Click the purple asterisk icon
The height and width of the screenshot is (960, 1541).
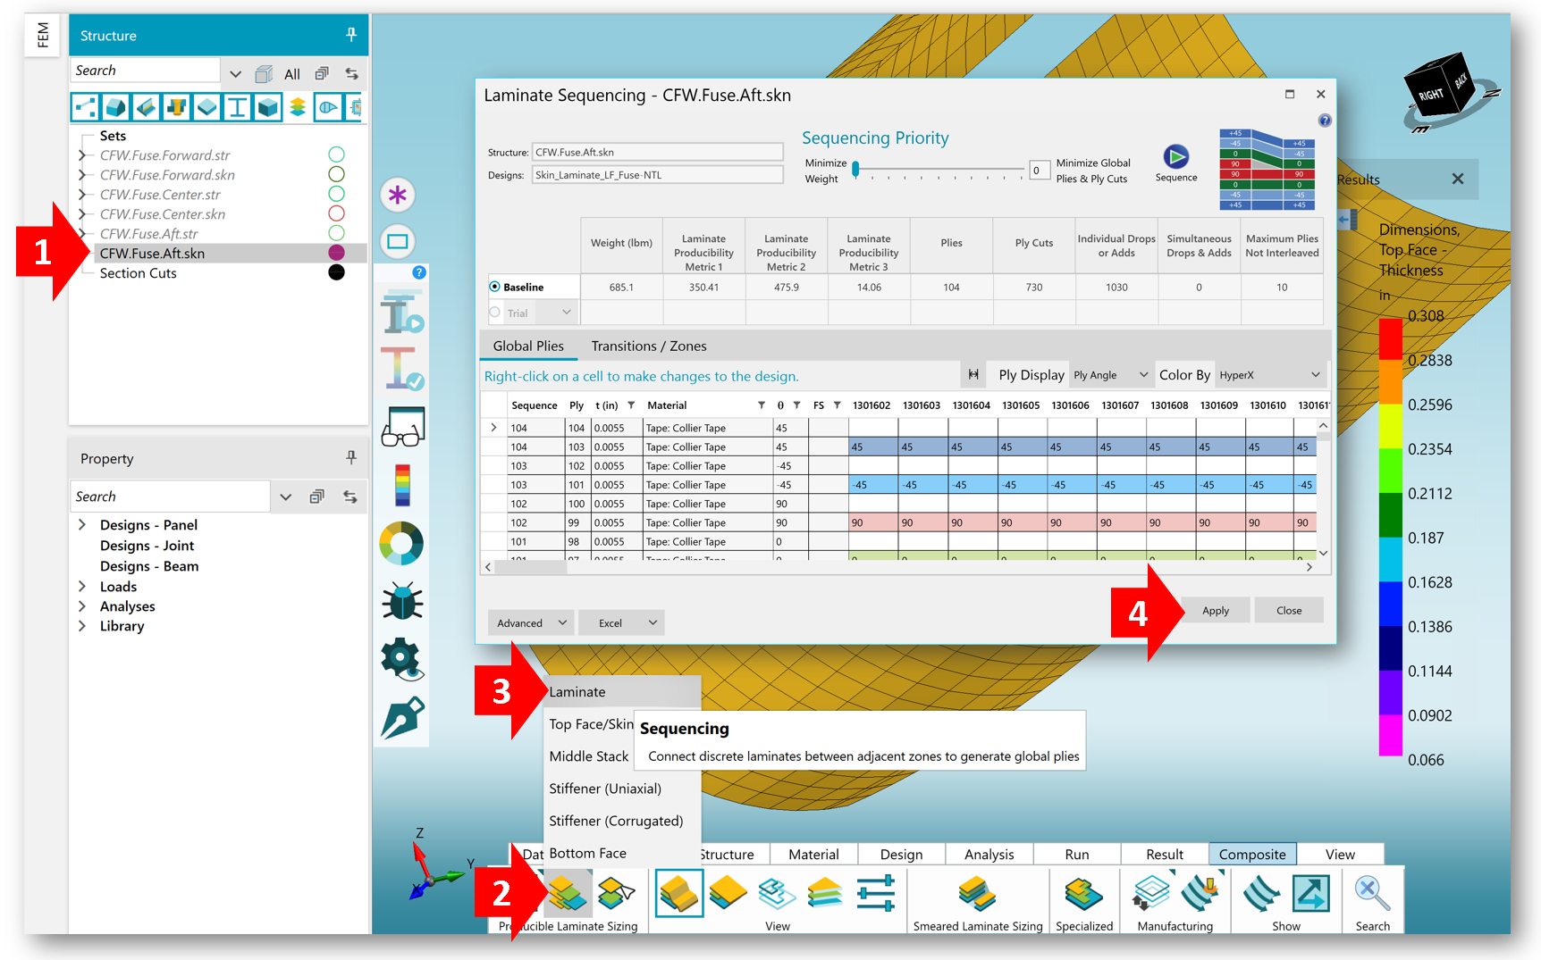[x=398, y=195]
